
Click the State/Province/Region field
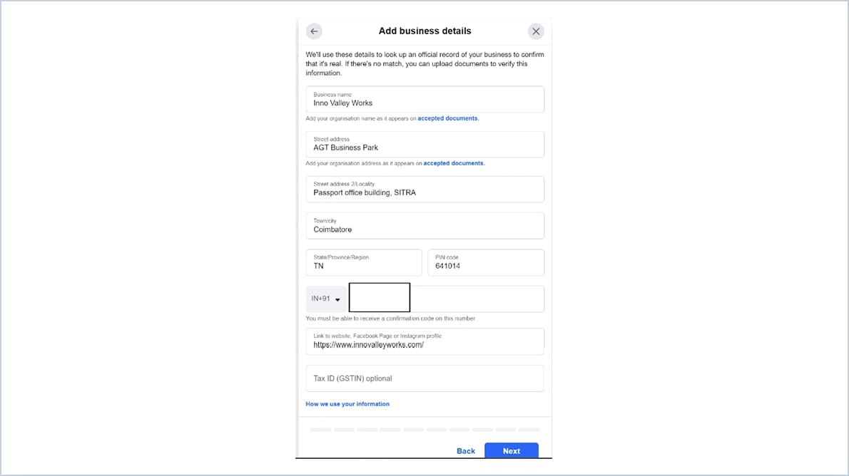click(x=364, y=262)
